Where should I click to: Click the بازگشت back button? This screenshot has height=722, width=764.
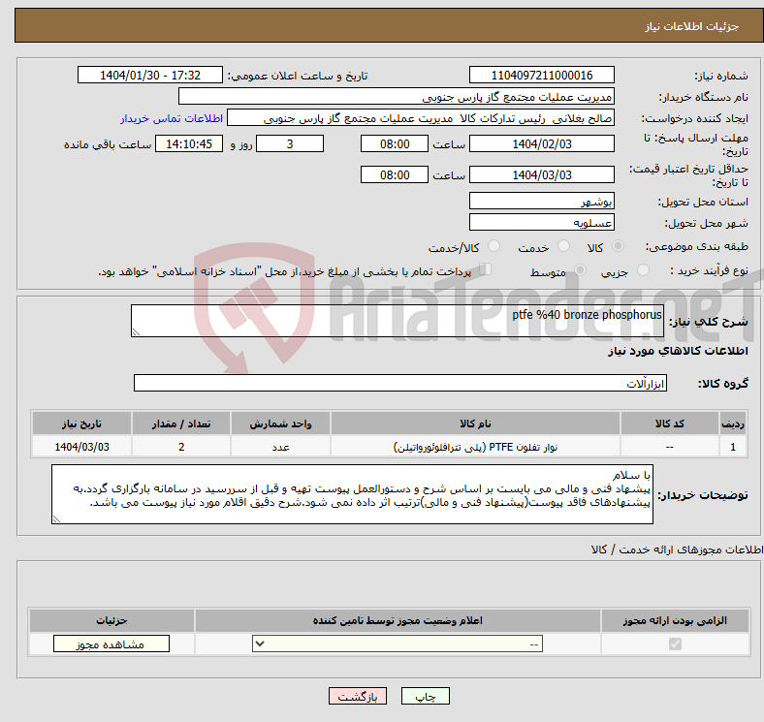(x=358, y=697)
